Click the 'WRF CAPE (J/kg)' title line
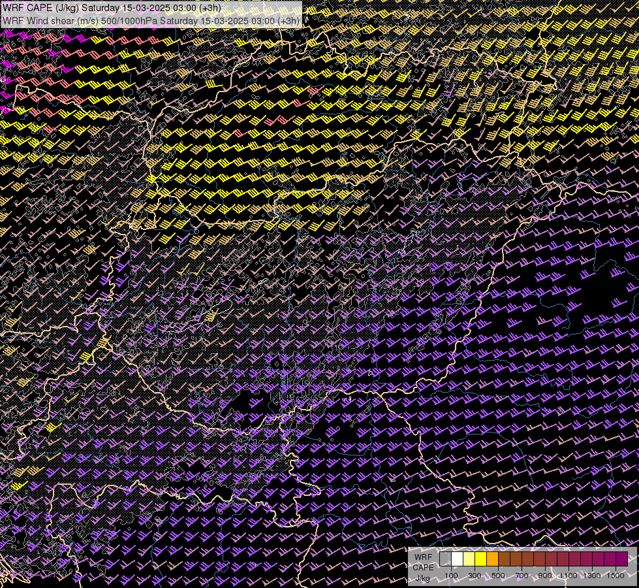This screenshot has height=588, width=639. coord(112,8)
